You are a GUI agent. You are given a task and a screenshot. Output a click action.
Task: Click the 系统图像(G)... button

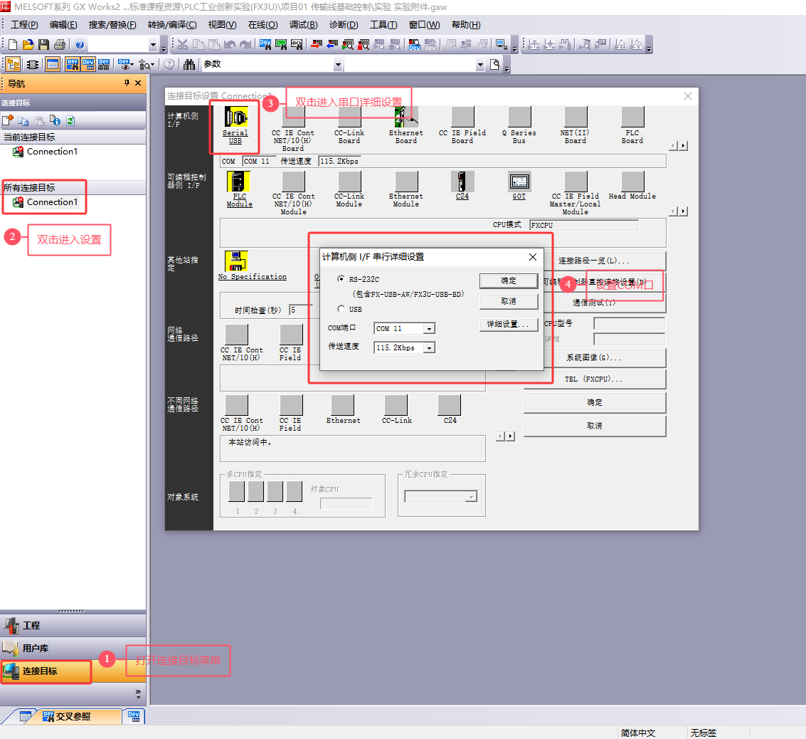pyautogui.click(x=594, y=357)
